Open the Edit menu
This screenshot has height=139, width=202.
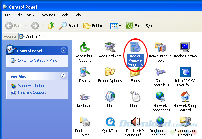19,15
